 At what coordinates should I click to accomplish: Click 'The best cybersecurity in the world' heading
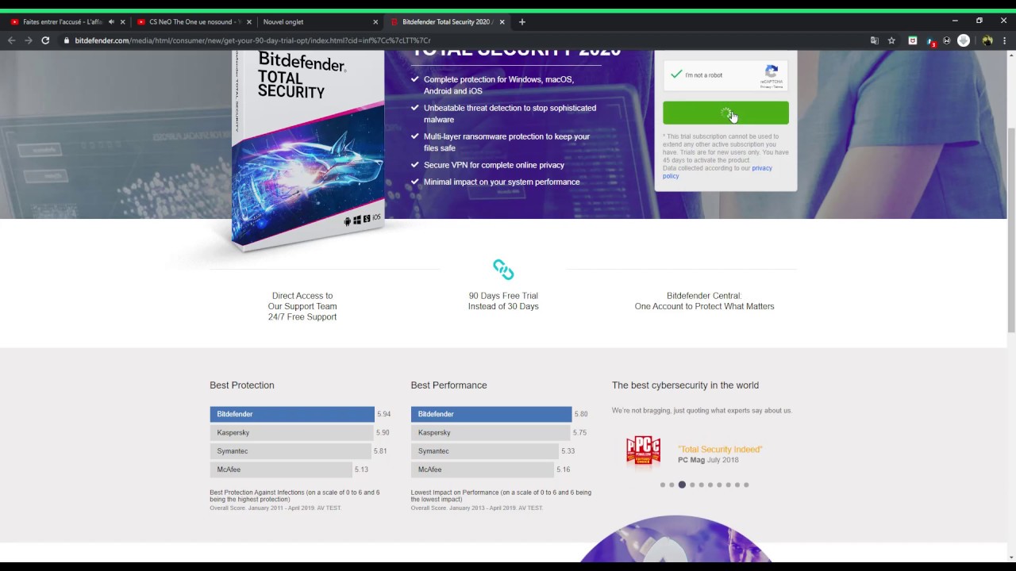(x=685, y=385)
